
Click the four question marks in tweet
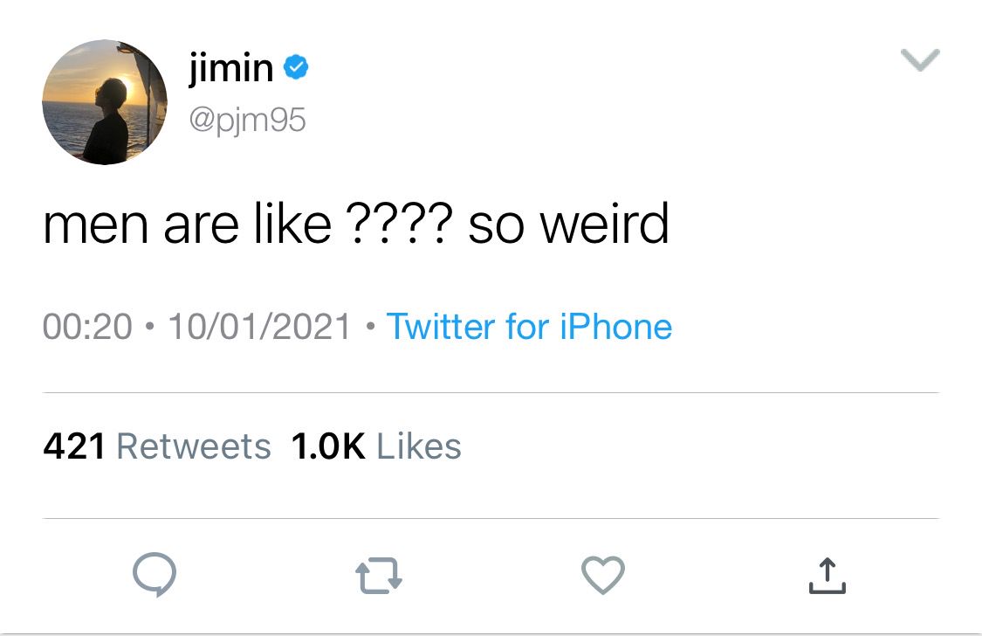[399, 225]
